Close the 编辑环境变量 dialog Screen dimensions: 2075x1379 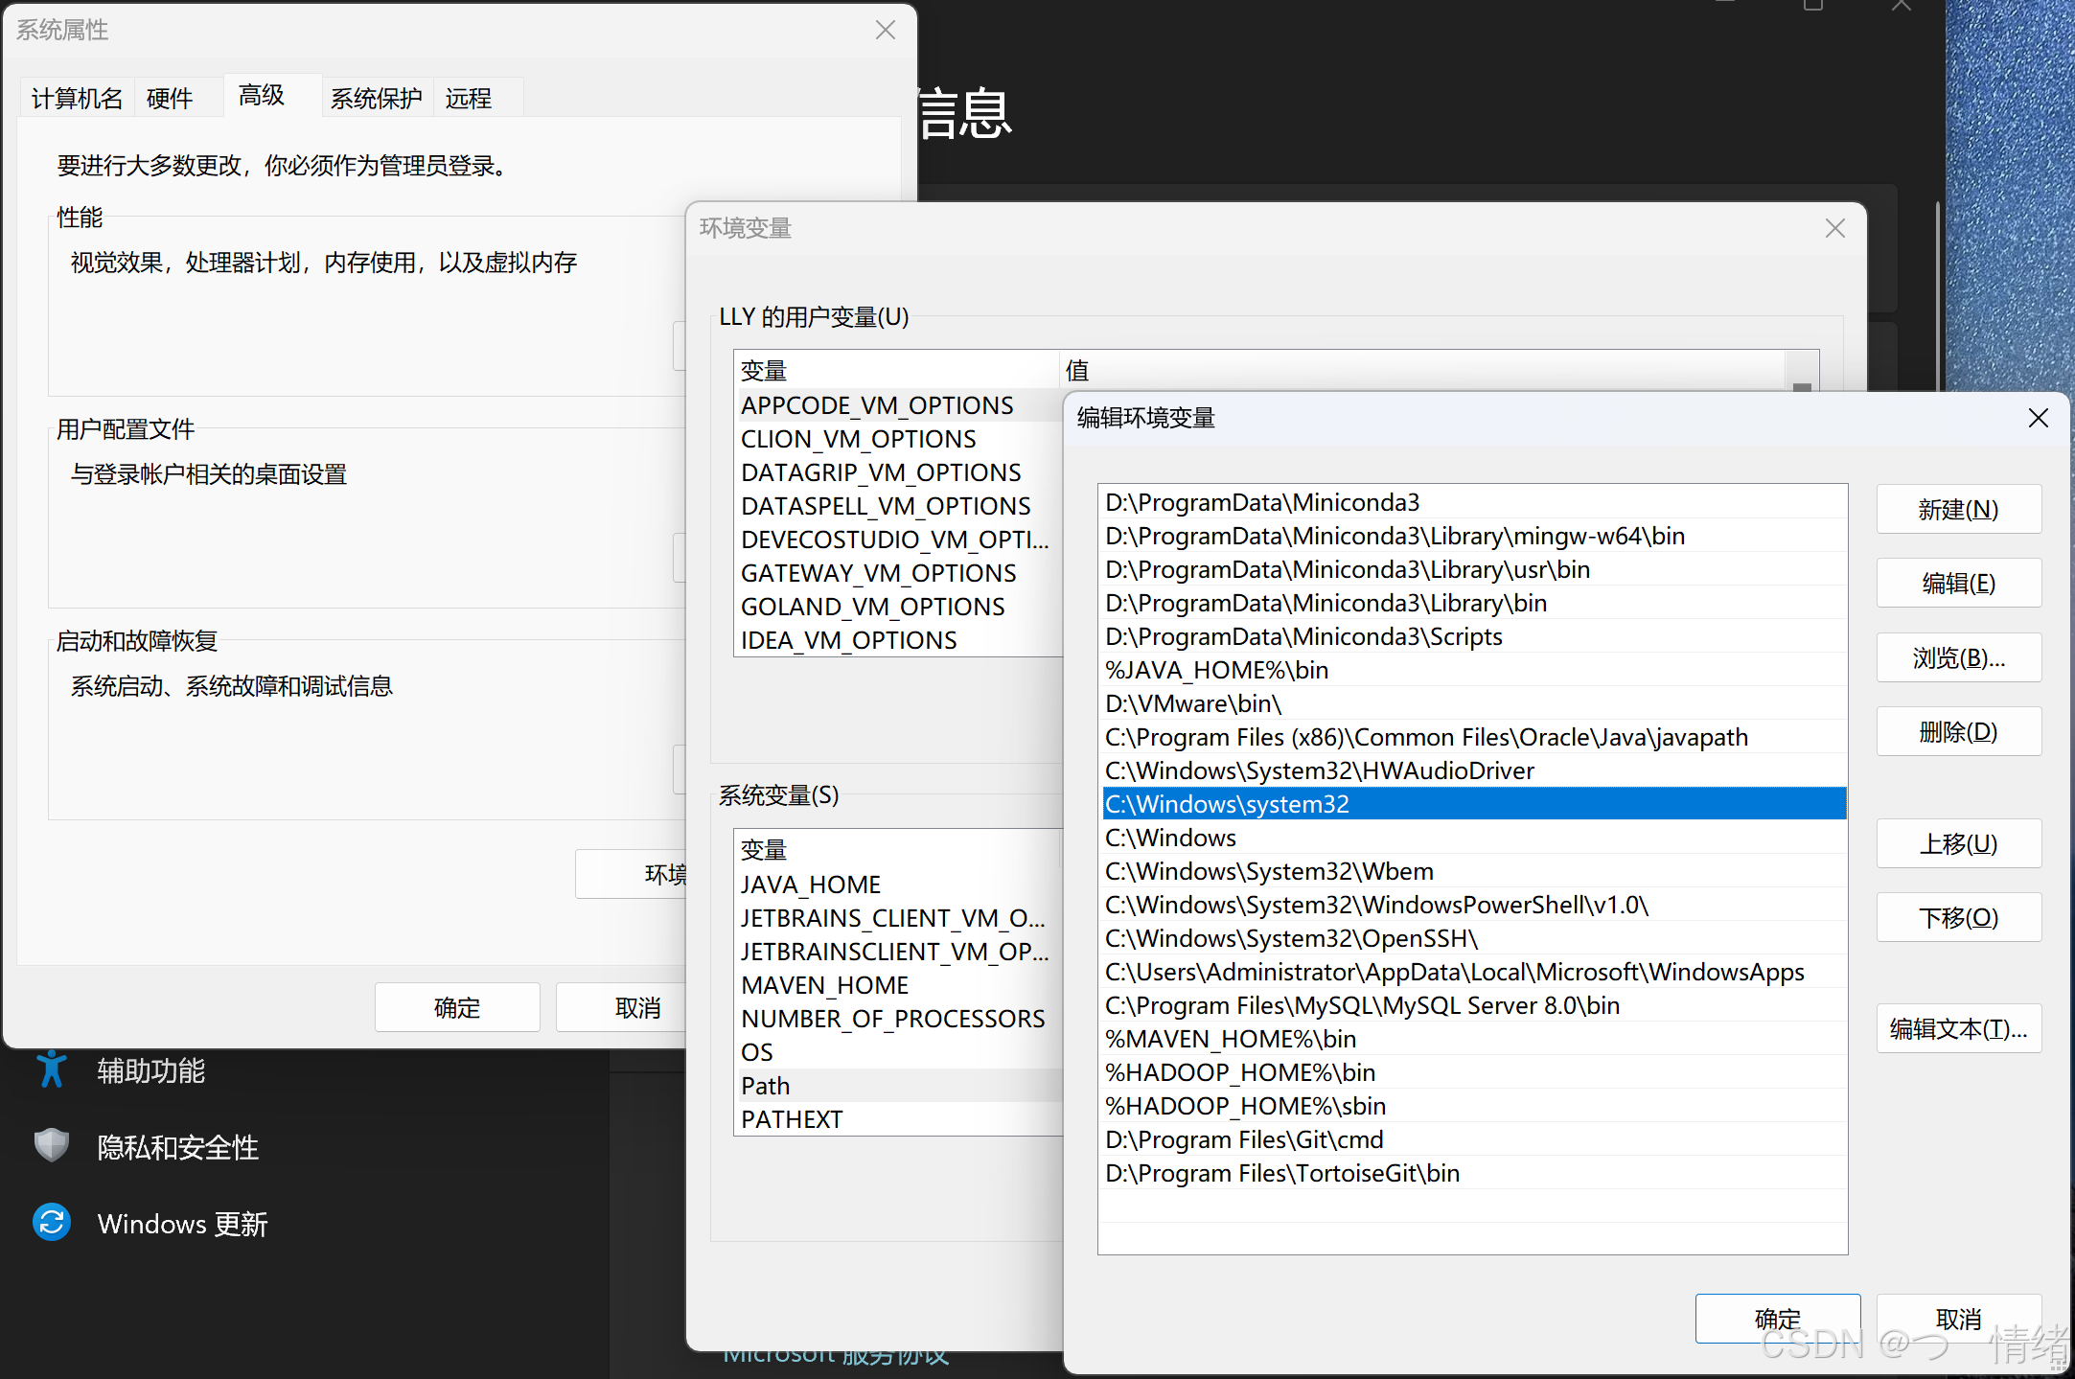coord(2038,418)
